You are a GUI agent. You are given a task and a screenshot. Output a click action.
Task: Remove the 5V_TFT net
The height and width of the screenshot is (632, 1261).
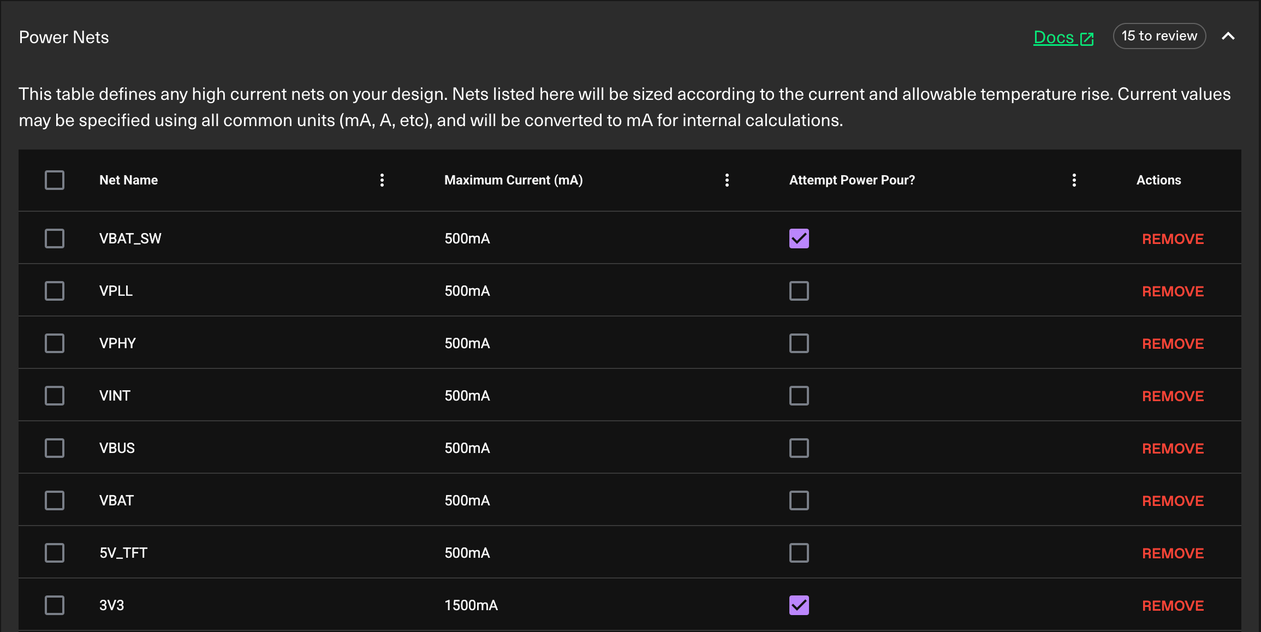click(x=1173, y=553)
